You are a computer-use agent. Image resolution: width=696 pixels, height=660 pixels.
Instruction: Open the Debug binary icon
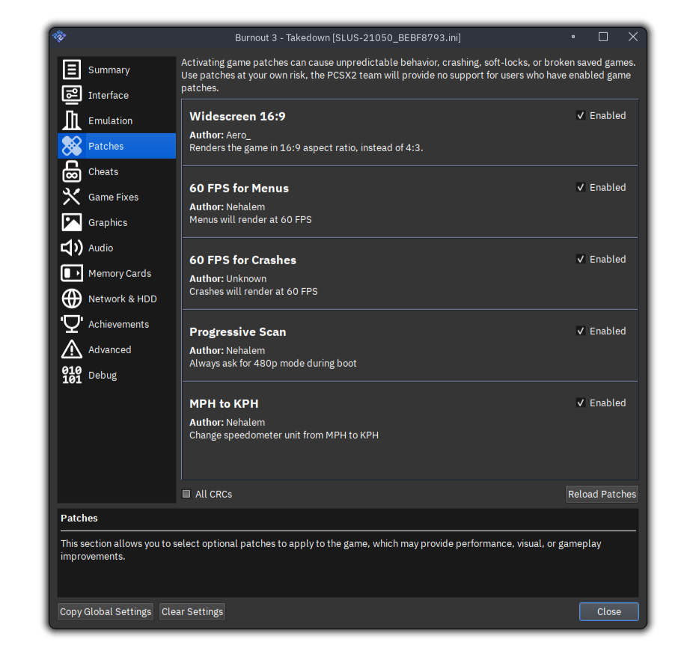[71, 375]
